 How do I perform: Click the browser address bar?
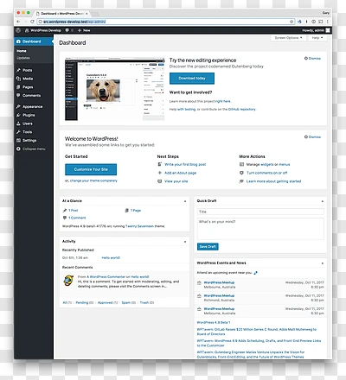click(x=166, y=22)
